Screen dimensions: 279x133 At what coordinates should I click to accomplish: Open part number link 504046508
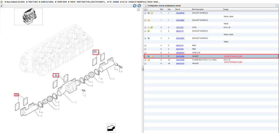click(x=180, y=13)
